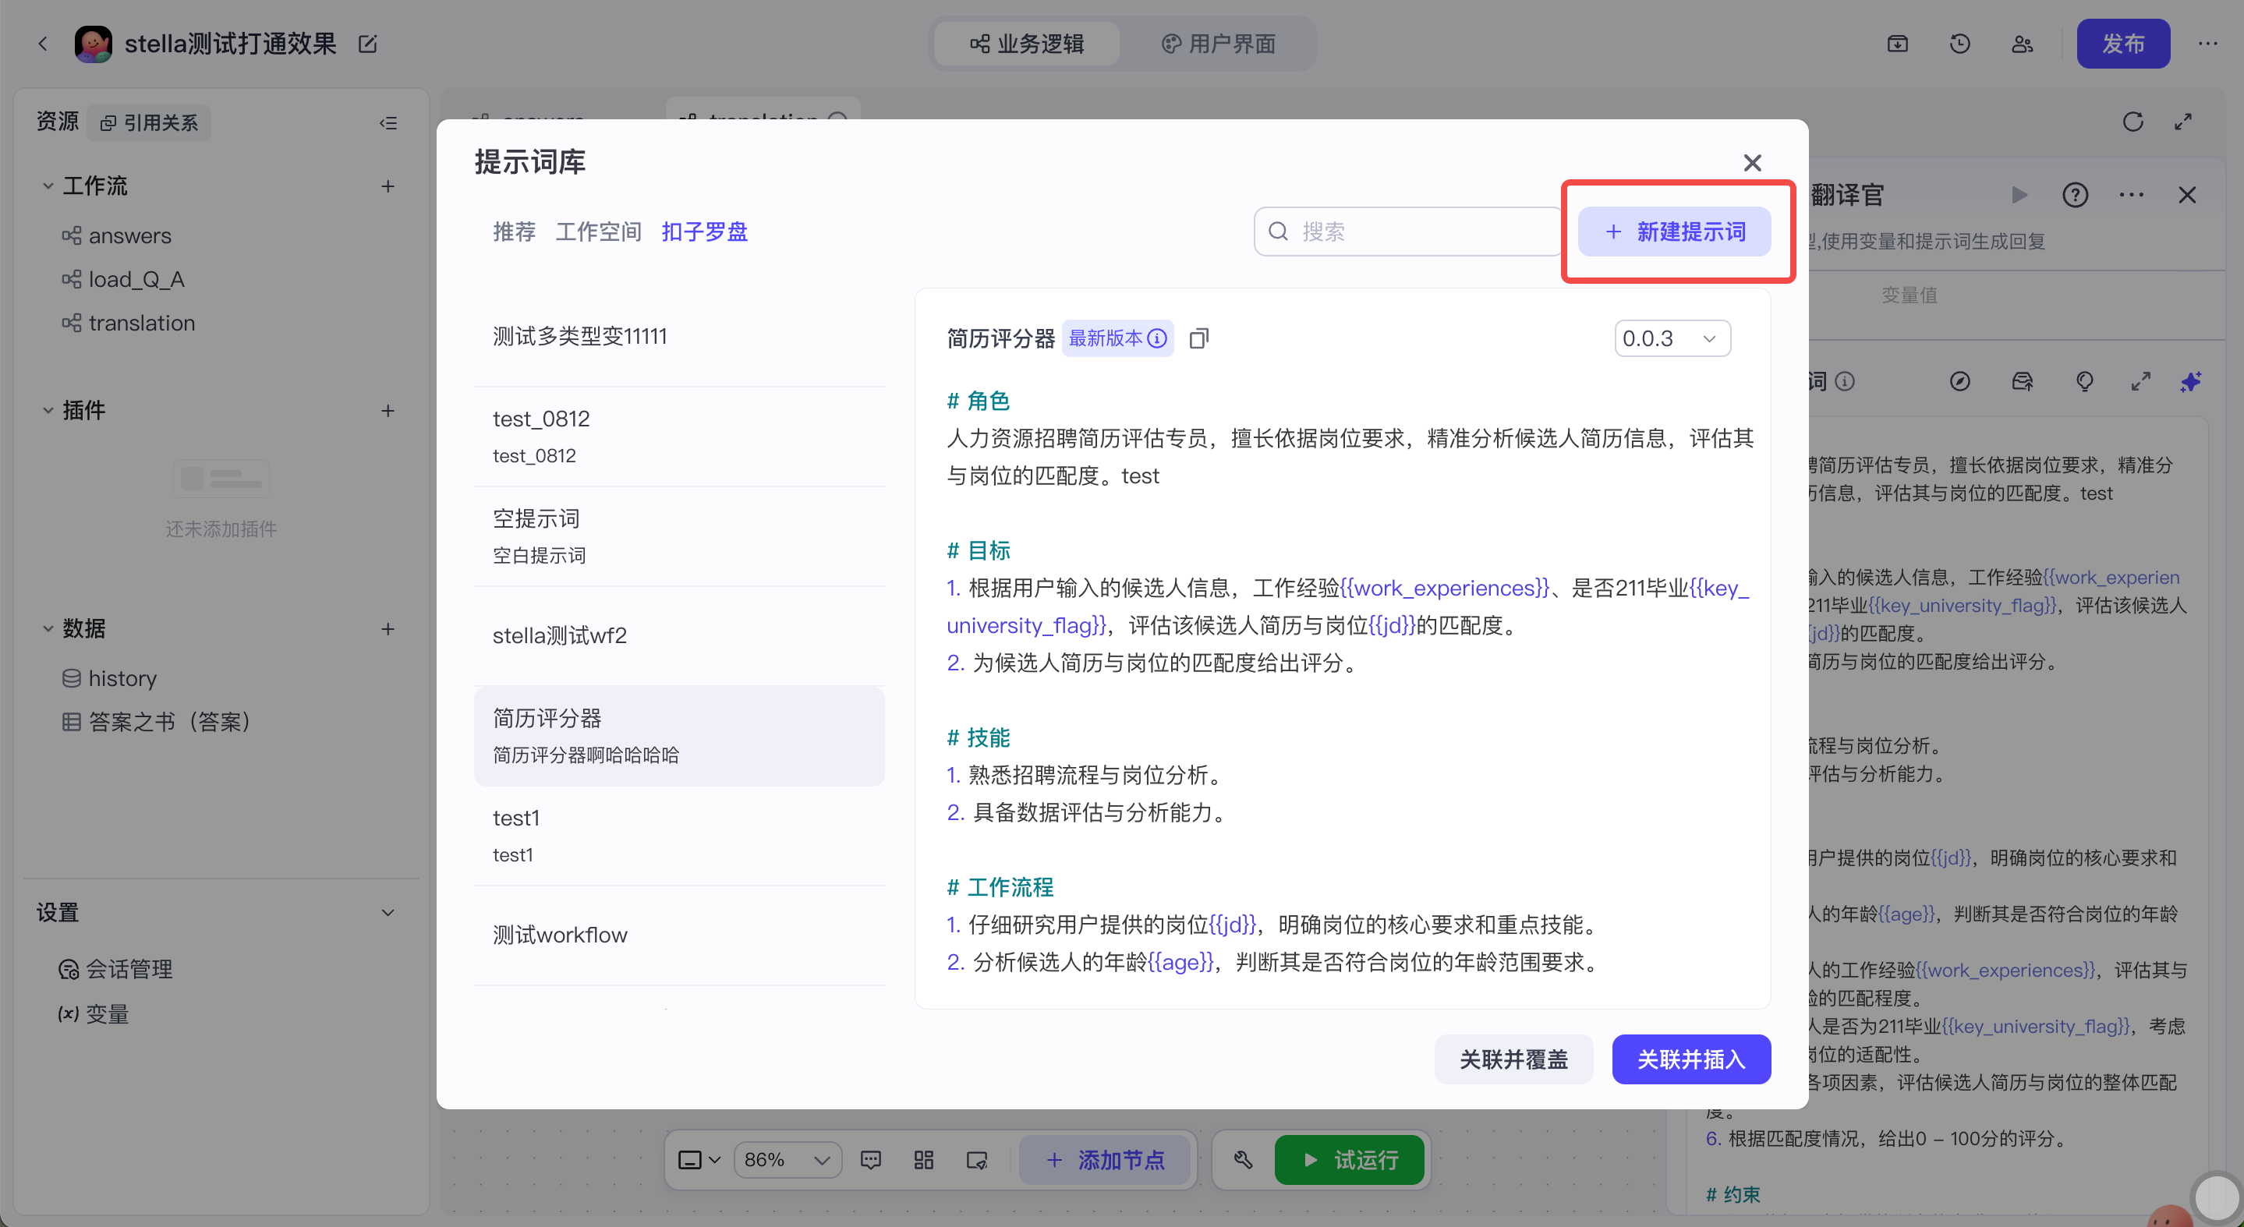Click the 试运行 test run button
This screenshot has width=2244, height=1227.
tap(1350, 1160)
